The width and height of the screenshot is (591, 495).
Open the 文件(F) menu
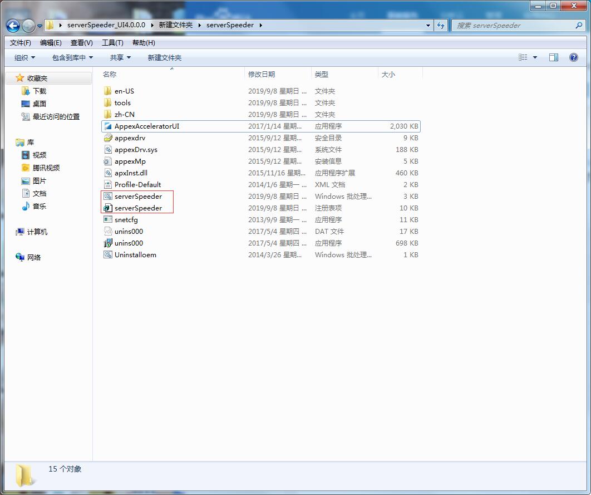coord(21,43)
